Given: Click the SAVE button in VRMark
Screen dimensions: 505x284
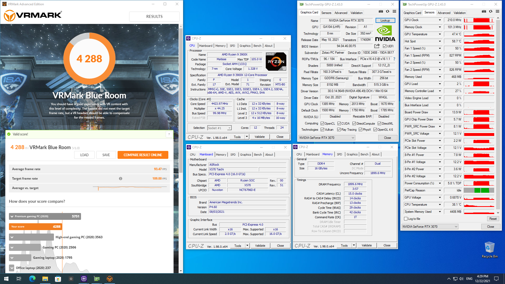Looking at the screenshot, I should pyautogui.click(x=106, y=155).
